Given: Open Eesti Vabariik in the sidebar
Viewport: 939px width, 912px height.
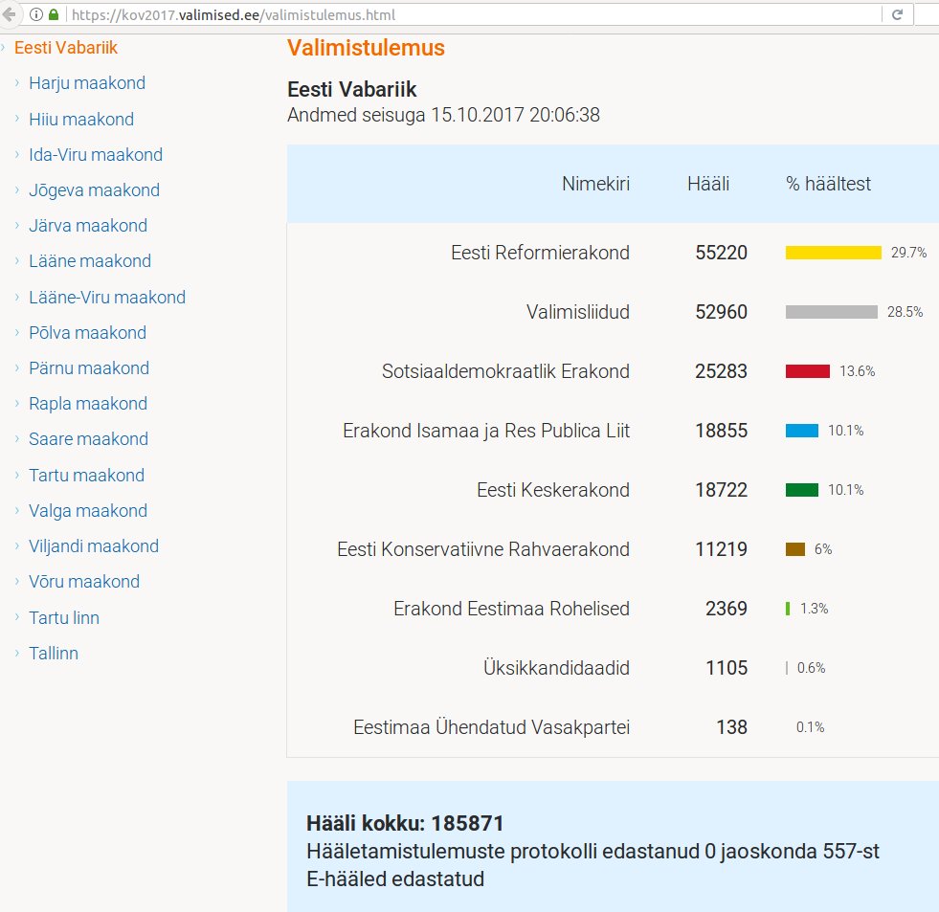Looking at the screenshot, I should [66, 48].
